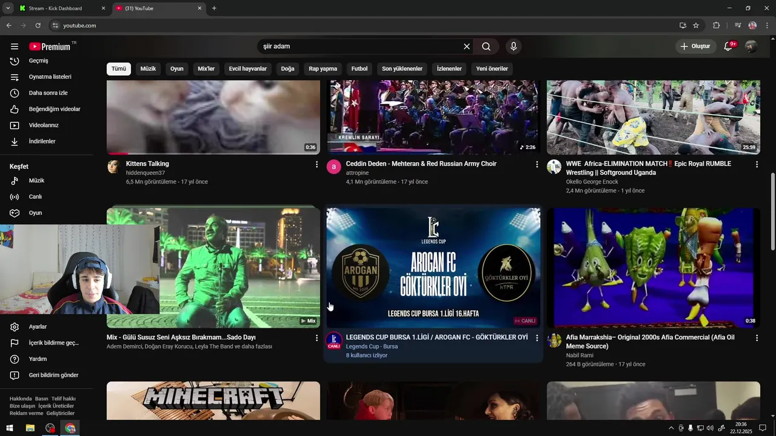Select Doğa filter chip
The image size is (776, 436).
pyautogui.click(x=287, y=69)
